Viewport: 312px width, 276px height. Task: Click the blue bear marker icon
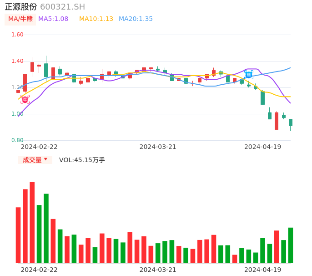coord(248,74)
